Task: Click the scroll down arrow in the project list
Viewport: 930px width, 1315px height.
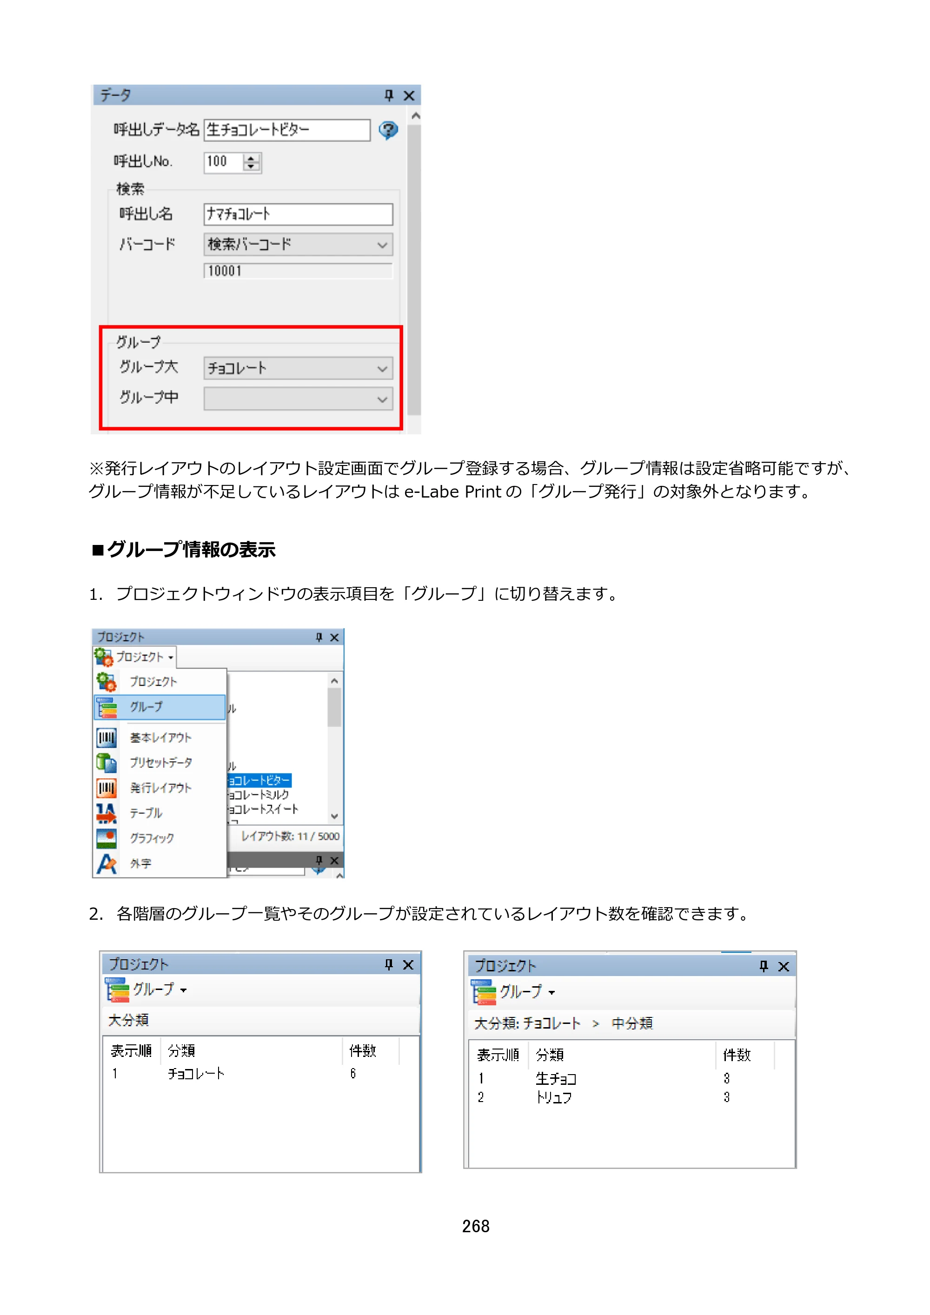Action: point(334,816)
